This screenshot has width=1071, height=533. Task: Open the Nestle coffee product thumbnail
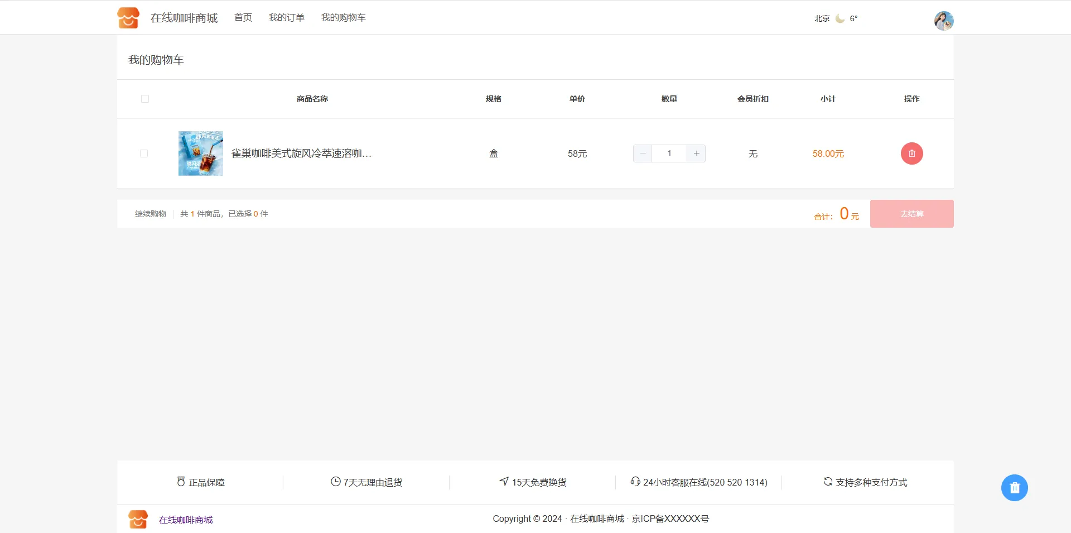(x=201, y=153)
